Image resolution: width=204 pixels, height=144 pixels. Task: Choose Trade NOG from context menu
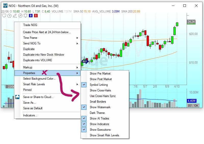pos(30,25)
